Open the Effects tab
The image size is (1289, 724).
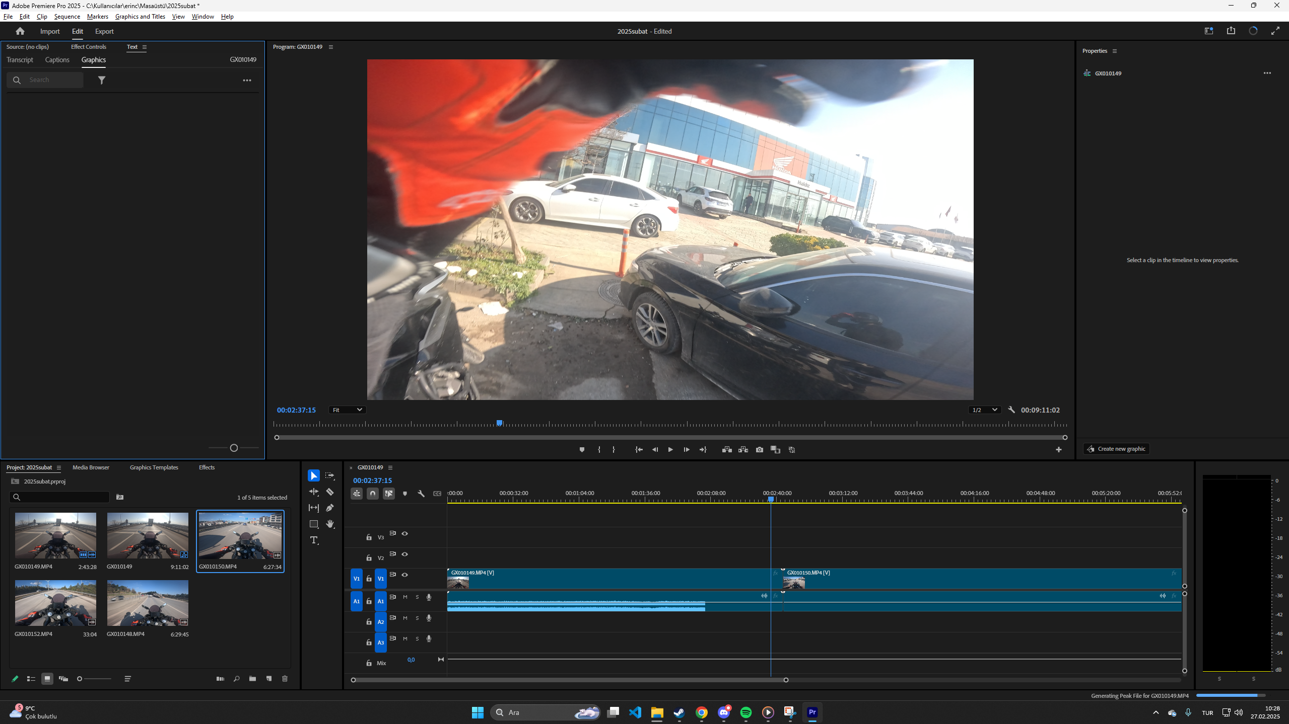pos(207,467)
